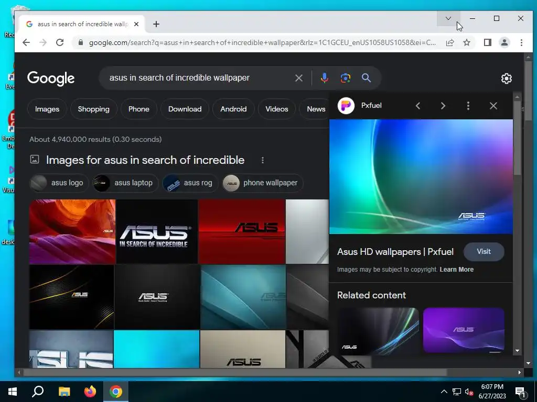Click the Images for asus heading
This screenshot has width=537, height=402.
click(145, 160)
